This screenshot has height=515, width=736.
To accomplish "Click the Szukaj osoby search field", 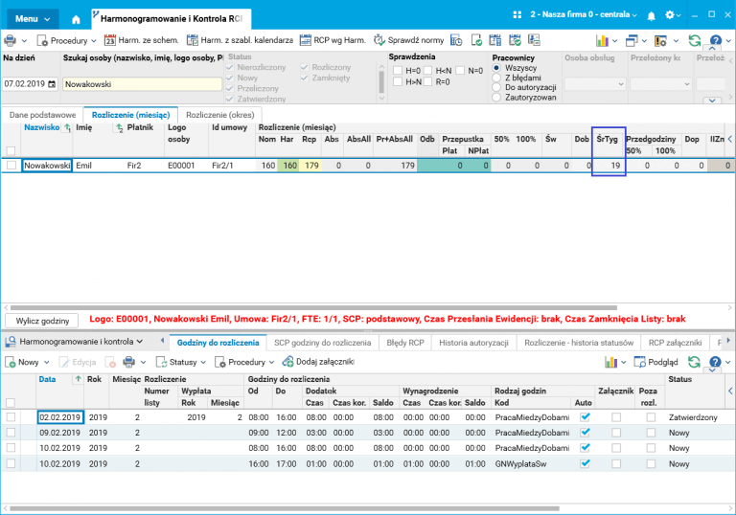I will coord(142,84).
